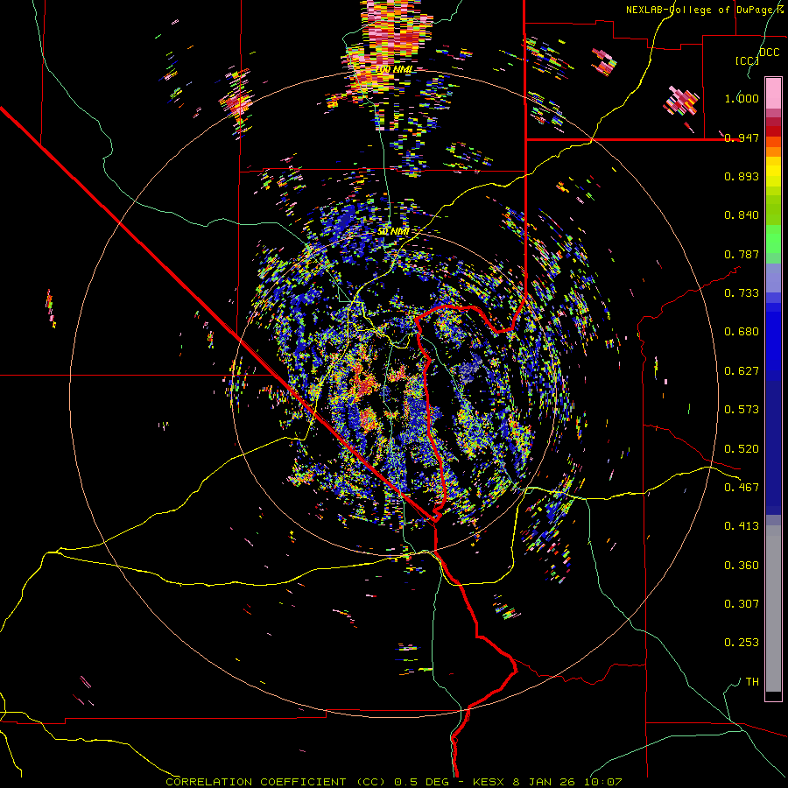Select the 0.733 scale value
Viewport: 788px width, 788px height.
(x=742, y=292)
